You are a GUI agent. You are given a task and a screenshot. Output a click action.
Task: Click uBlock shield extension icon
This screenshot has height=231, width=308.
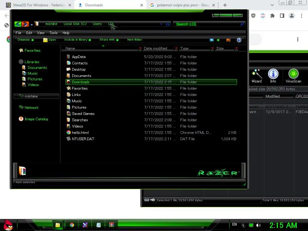(x=253, y=16)
